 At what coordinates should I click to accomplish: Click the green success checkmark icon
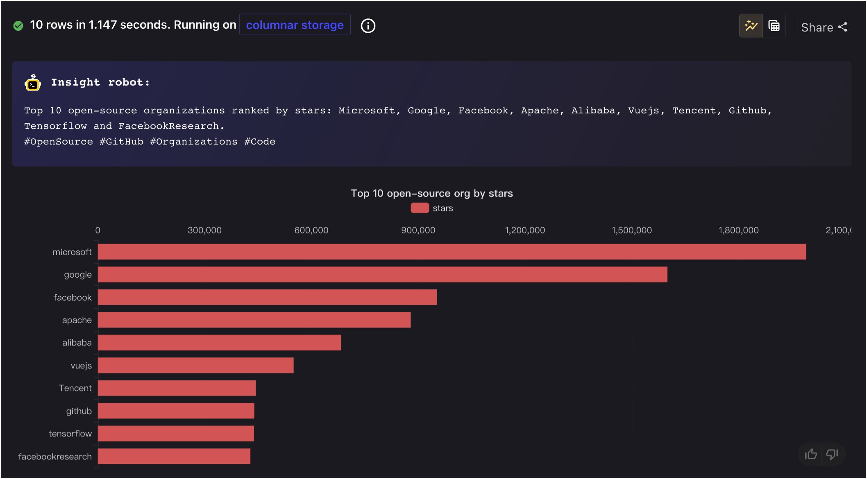click(x=17, y=25)
